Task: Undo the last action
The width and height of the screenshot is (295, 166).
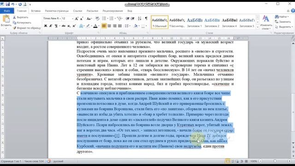Action: coord(13,4)
